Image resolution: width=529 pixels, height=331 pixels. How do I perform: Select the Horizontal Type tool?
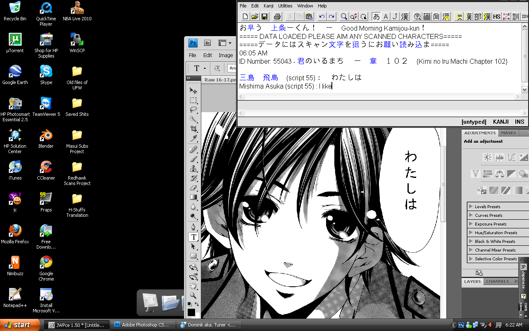pyautogui.click(x=193, y=237)
